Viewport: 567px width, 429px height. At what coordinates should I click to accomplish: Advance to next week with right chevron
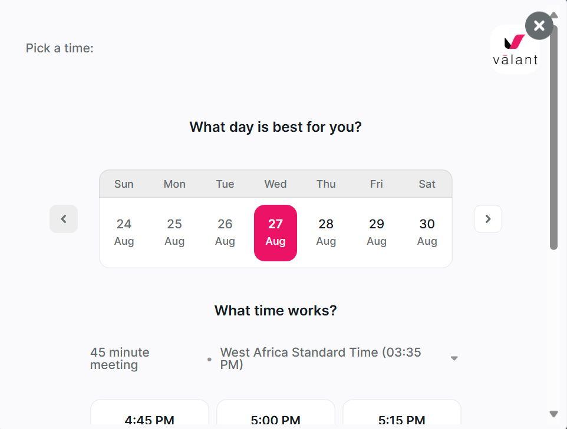point(487,219)
